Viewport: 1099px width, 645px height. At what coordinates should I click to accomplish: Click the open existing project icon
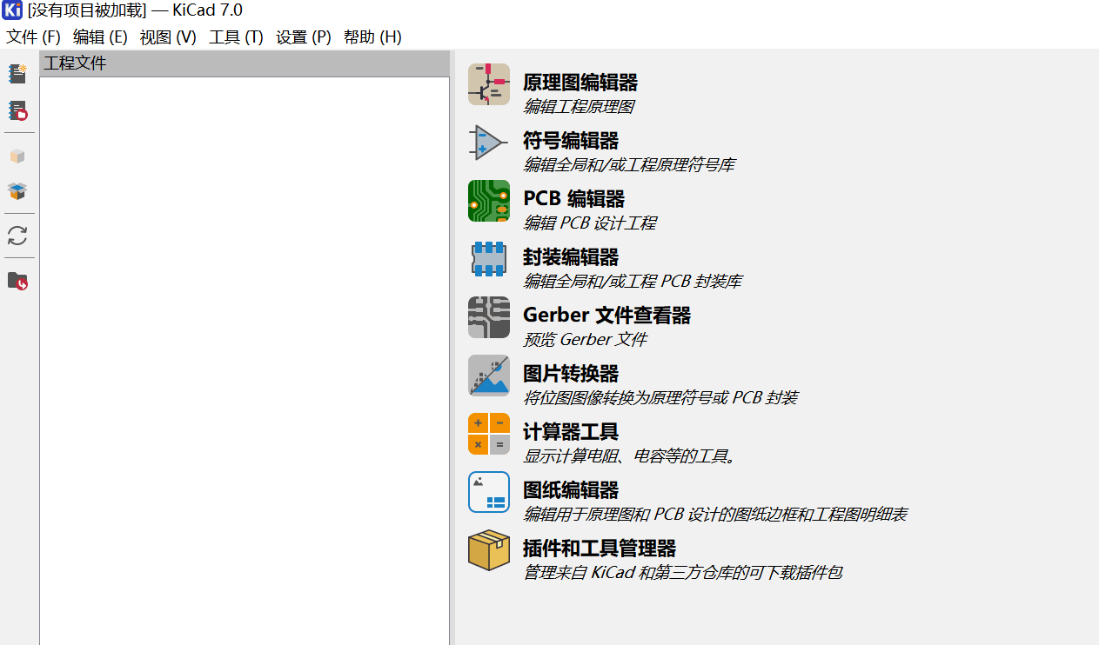(17, 111)
